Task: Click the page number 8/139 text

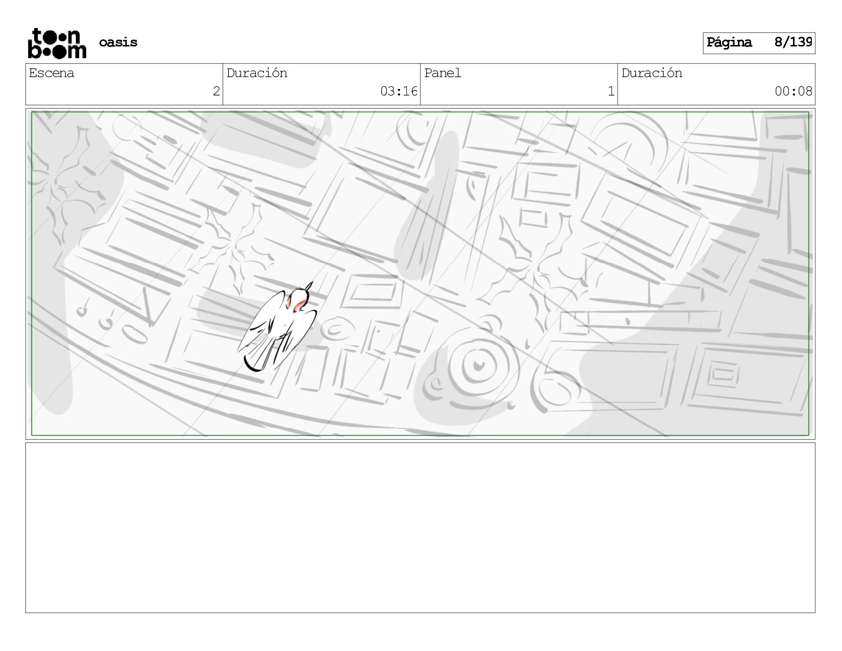Action: click(793, 42)
